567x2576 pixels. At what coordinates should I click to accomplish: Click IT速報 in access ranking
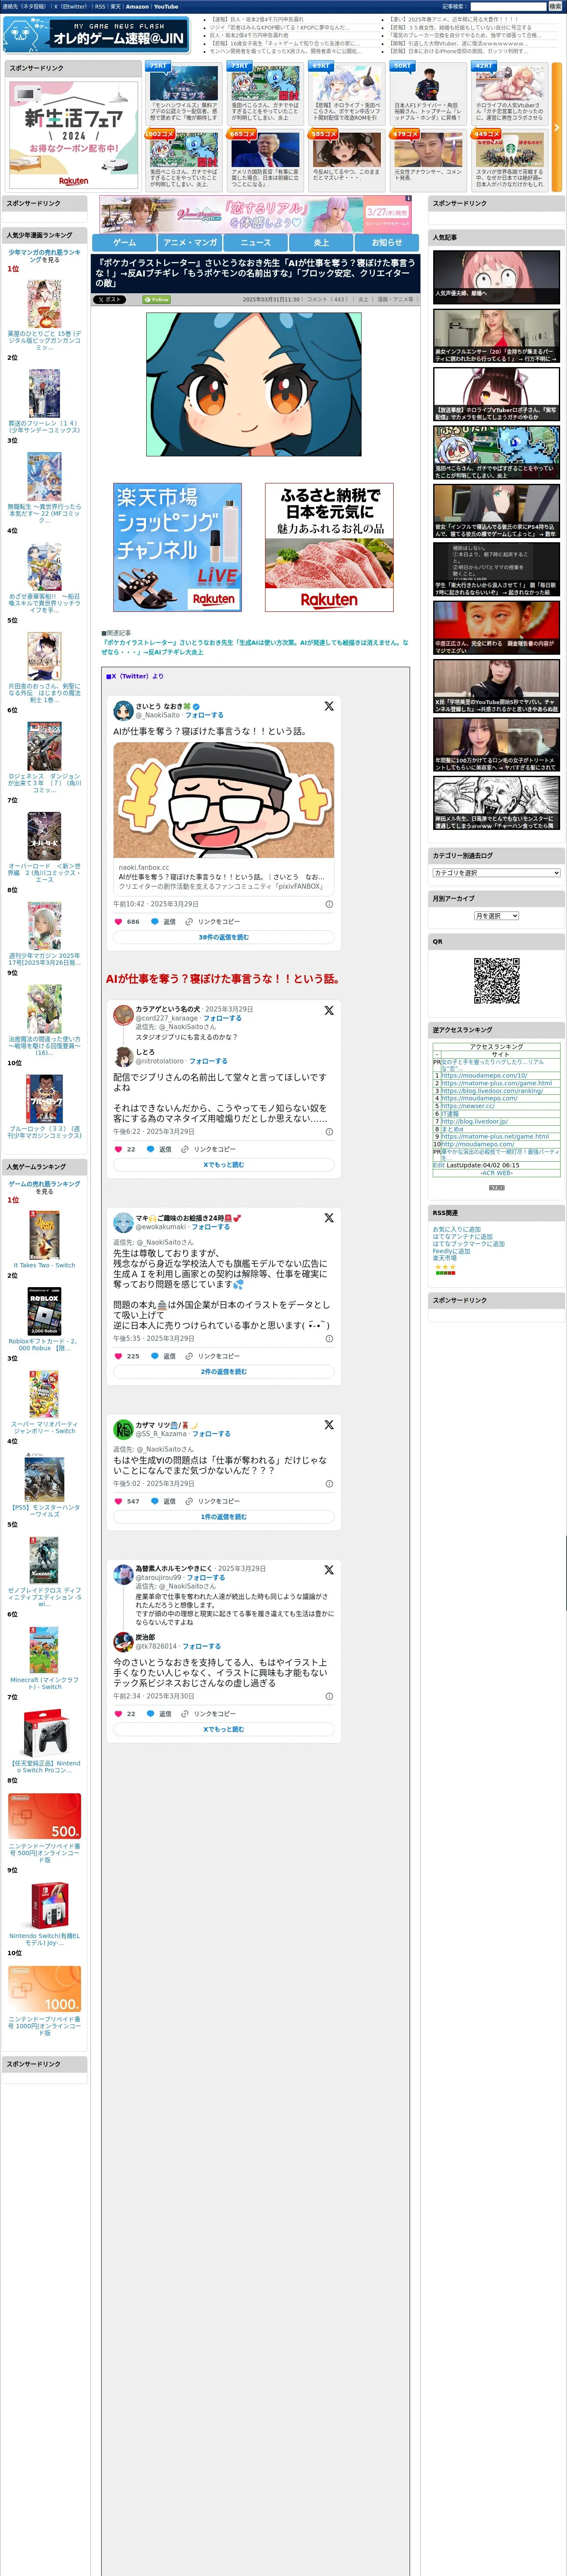coord(450,1114)
